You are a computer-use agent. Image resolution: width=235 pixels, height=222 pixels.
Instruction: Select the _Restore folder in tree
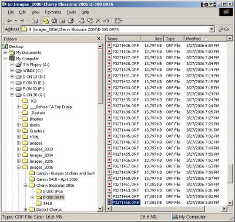click(38, 113)
